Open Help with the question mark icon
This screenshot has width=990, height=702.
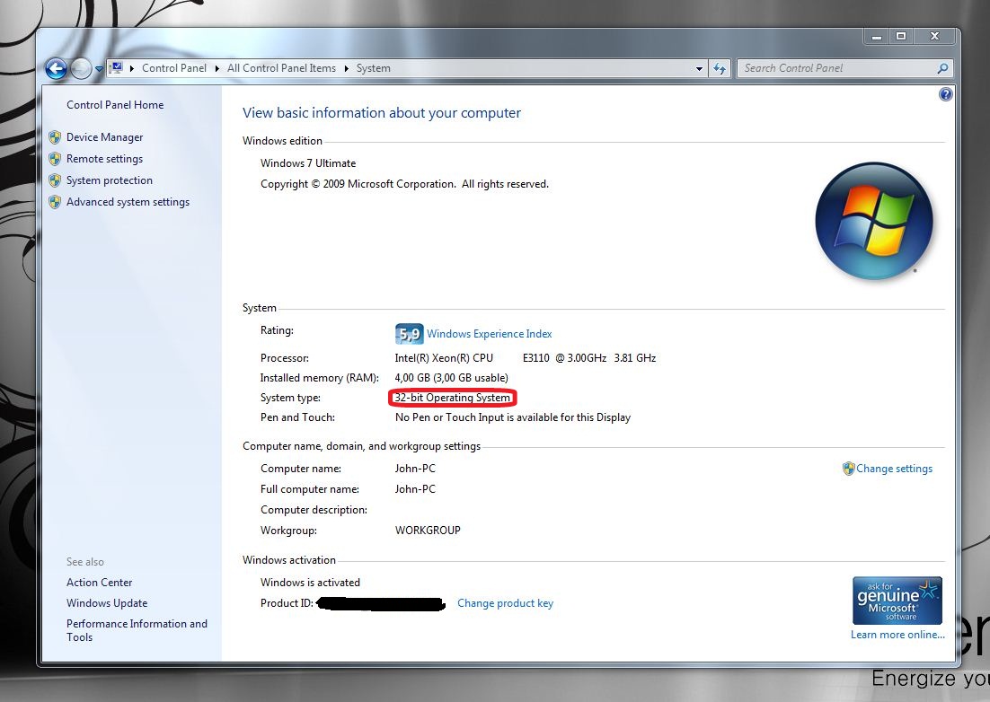click(x=945, y=94)
